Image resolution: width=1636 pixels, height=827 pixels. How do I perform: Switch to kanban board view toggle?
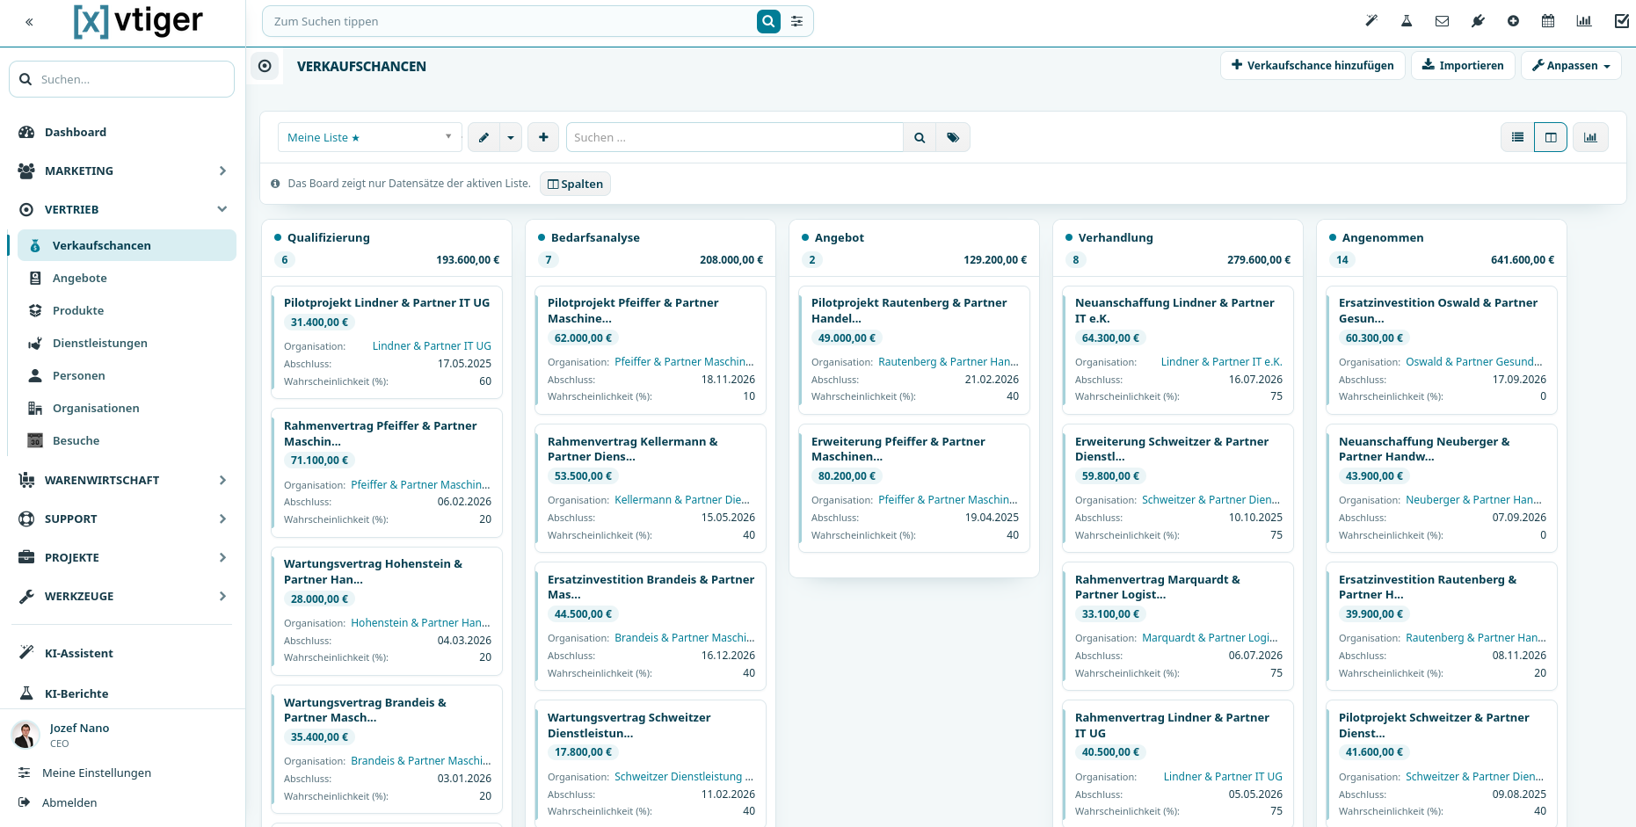click(1551, 137)
